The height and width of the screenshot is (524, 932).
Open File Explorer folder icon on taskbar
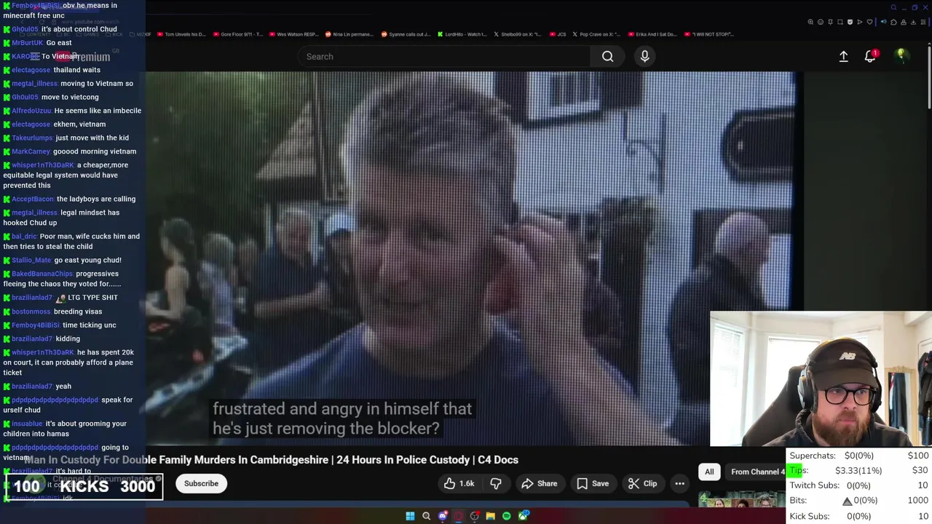point(490,516)
